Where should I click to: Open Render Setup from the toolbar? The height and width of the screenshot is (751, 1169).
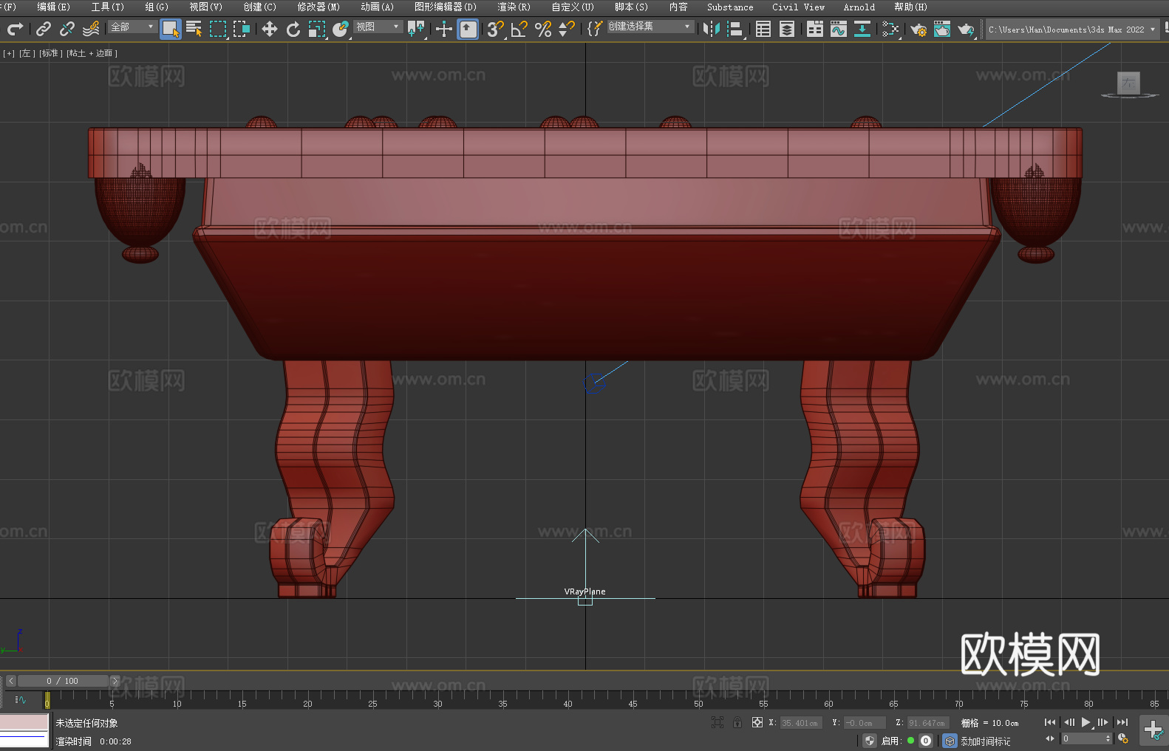[x=918, y=30]
